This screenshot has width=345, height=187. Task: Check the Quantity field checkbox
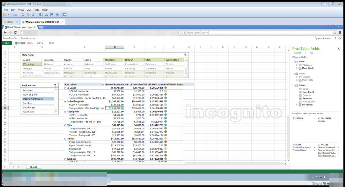[300, 95]
